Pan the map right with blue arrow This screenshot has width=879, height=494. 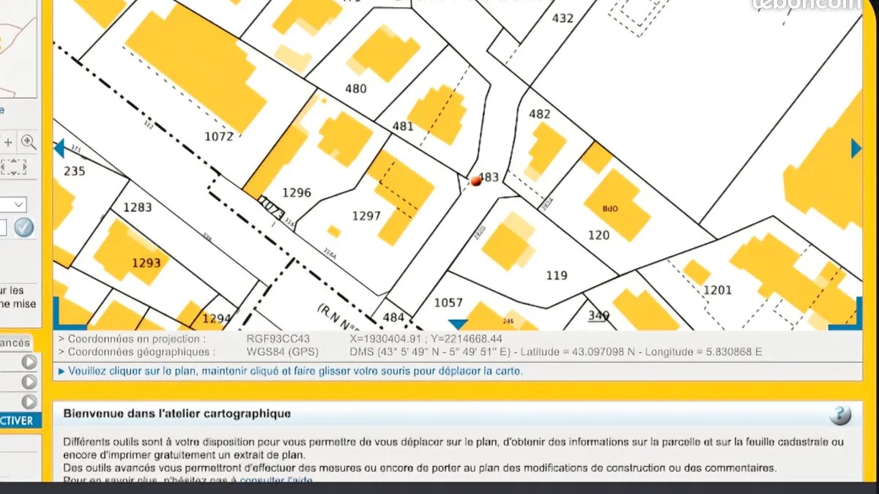[856, 149]
